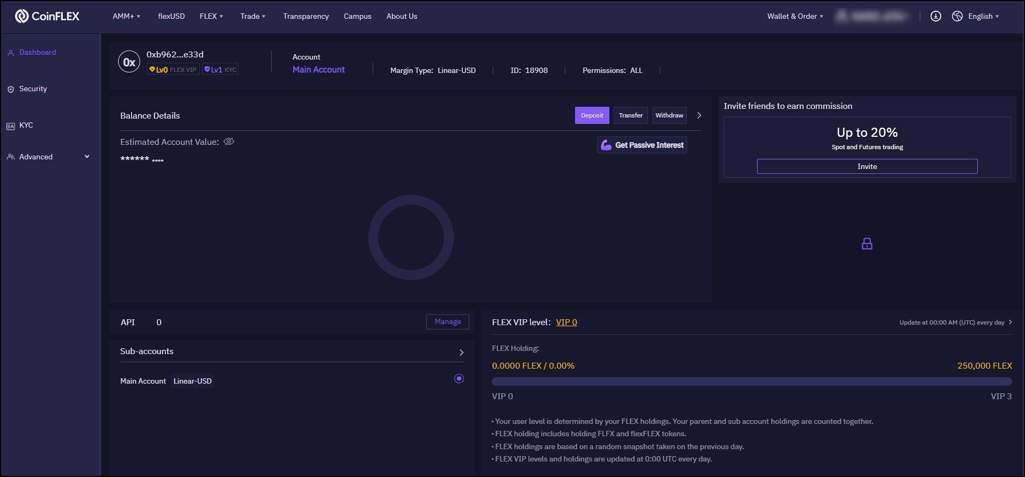Click the Withdraw button
The image size is (1025, 477).
(669, 115)
